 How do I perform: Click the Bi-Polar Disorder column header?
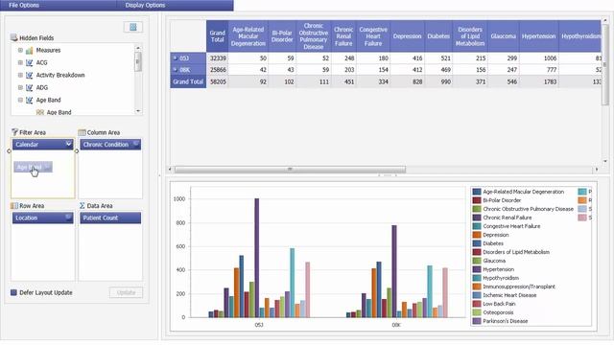point(282,36)
